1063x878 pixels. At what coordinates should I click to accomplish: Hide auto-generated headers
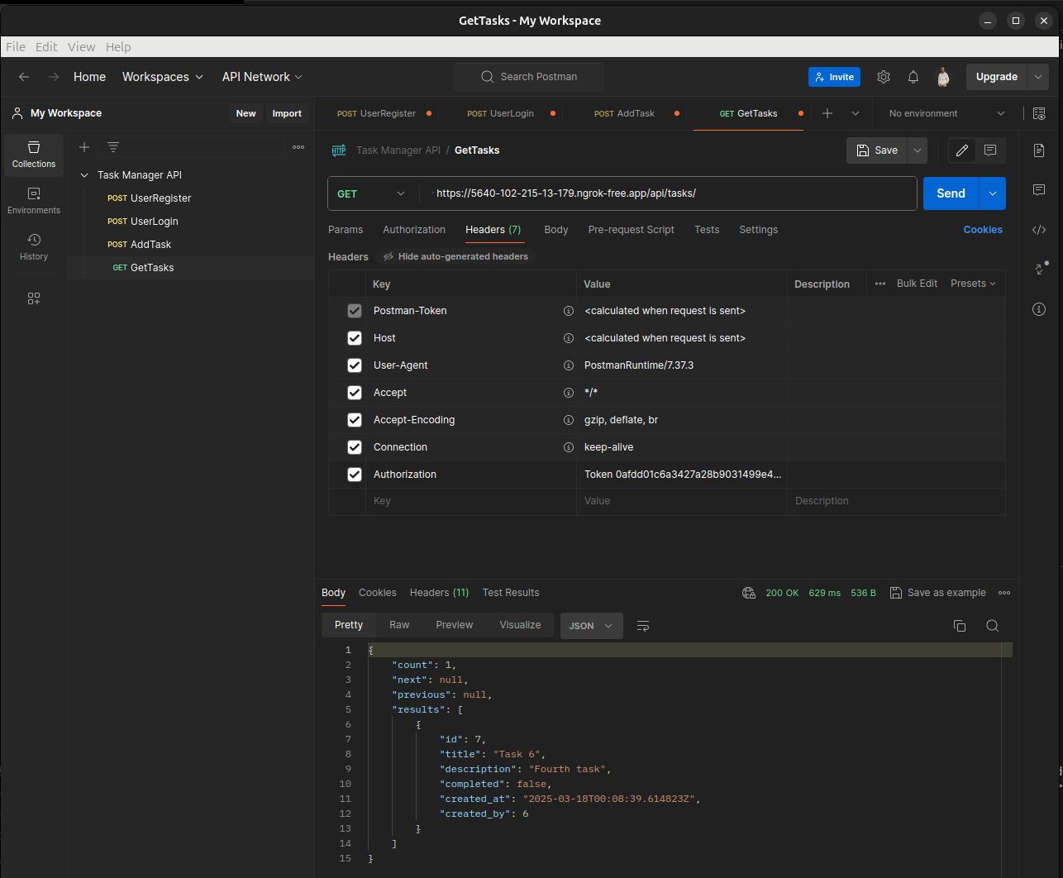coord(455,256)
